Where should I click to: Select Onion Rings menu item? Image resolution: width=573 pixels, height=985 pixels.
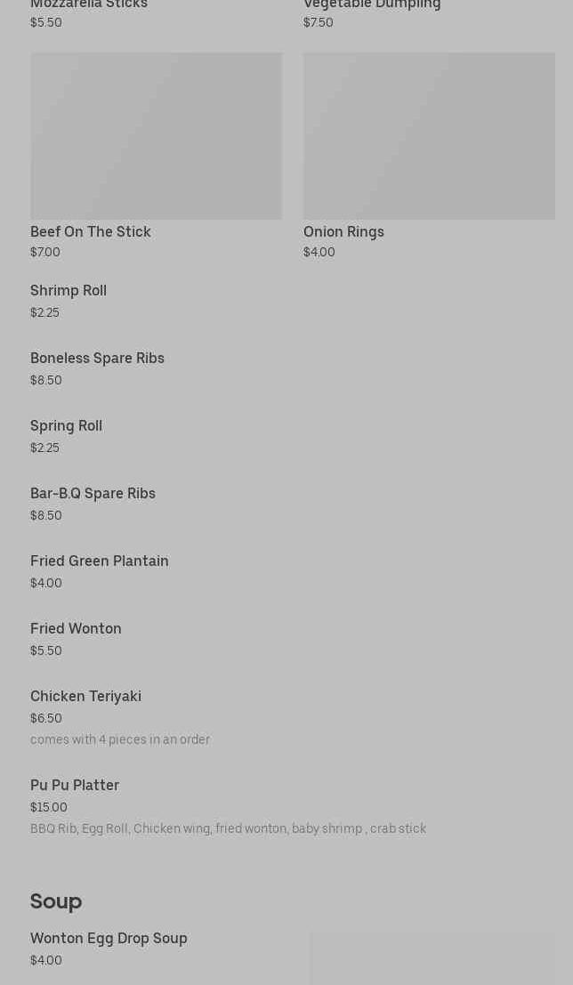(x=343, y=232)
